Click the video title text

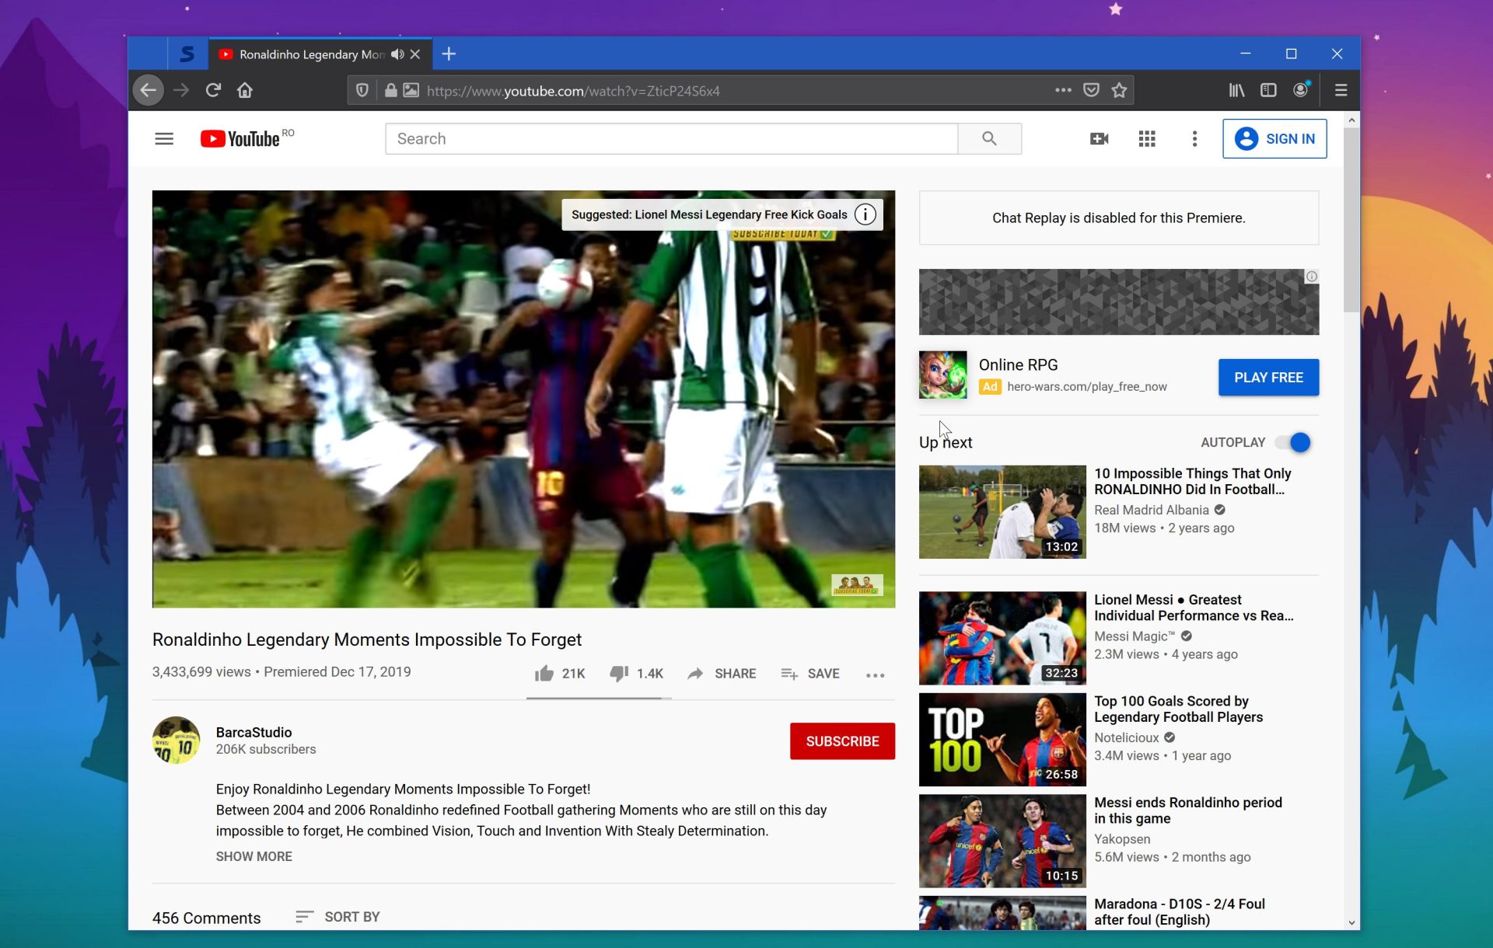(x=366, y=640)
